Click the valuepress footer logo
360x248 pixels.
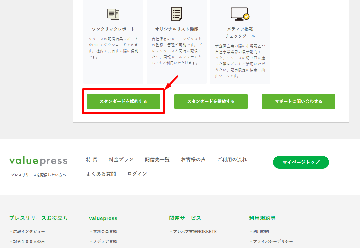point(38,161)
